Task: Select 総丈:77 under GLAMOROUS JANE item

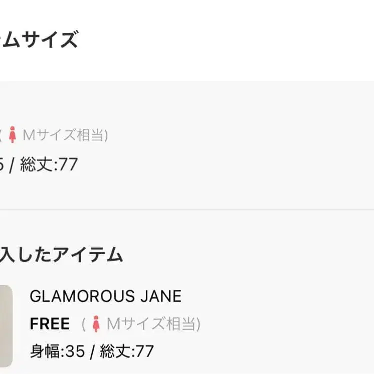Action: 127,351
